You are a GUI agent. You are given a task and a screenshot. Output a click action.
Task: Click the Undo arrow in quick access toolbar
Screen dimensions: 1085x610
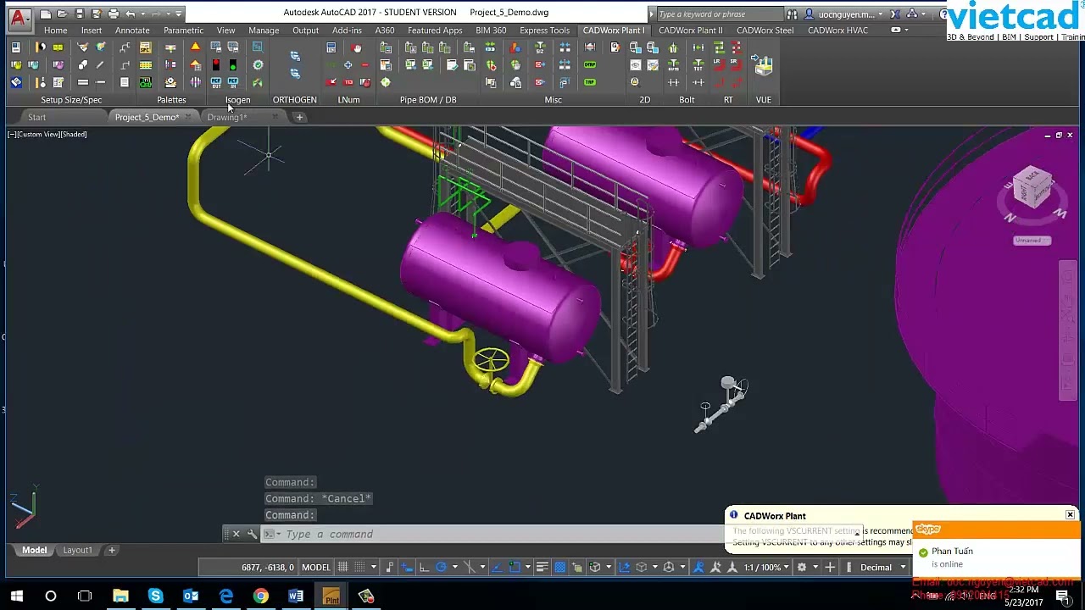[x=130, y=14]
